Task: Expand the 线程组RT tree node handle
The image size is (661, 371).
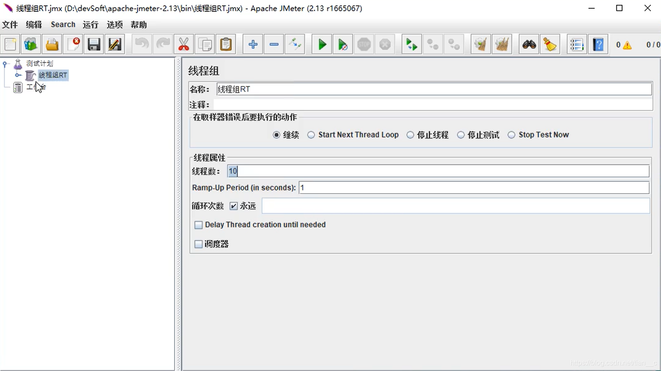Action: click(x=18, y=75)
